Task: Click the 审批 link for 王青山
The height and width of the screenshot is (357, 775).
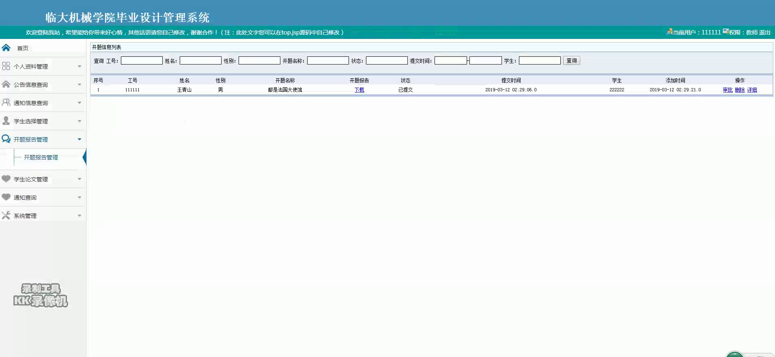Action: tap(728, 90)
